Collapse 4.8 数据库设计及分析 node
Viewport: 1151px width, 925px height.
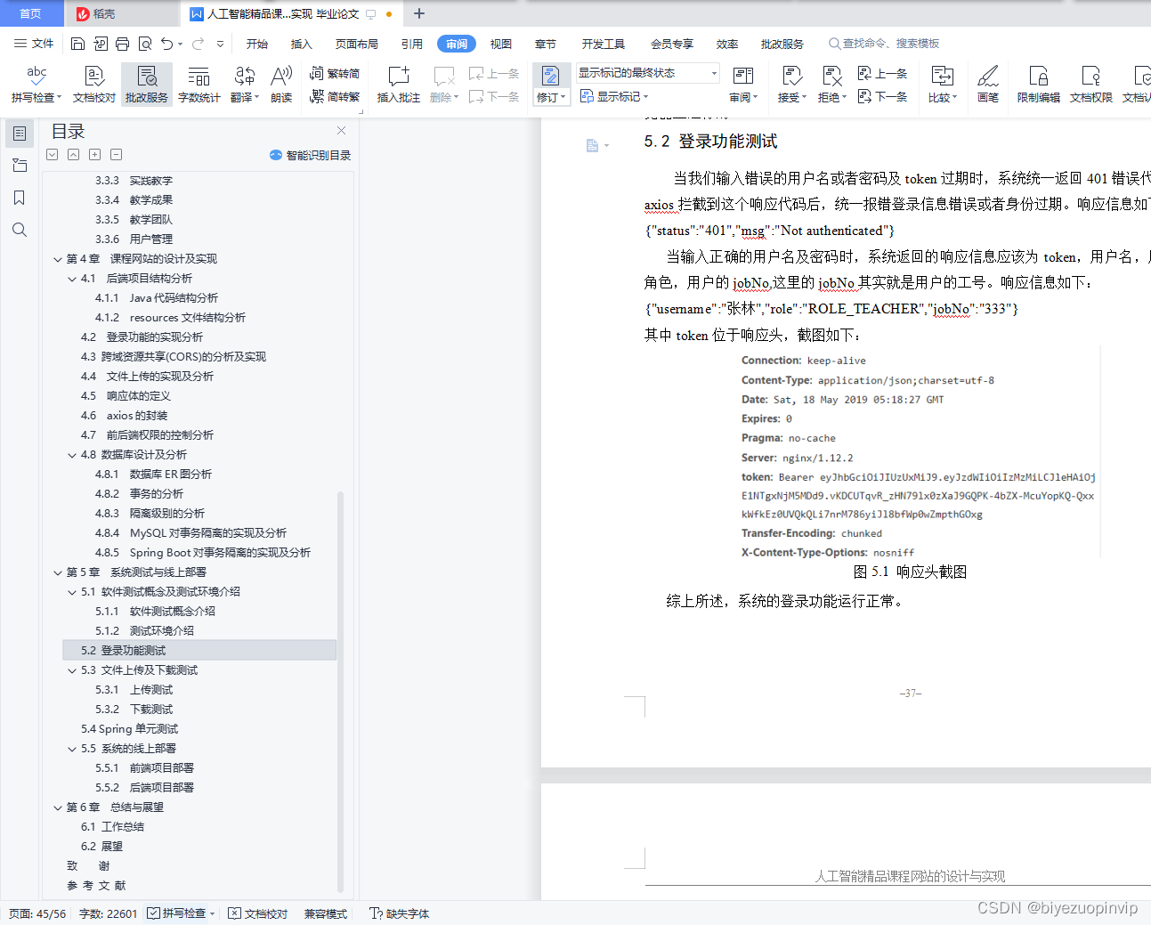72,455
